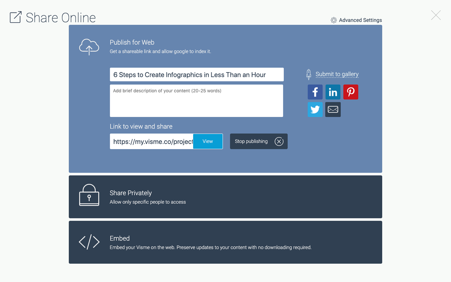451x282 pixels.
Task: Click the circled X inside Stop publishing
Action: (x=279, y=141)
